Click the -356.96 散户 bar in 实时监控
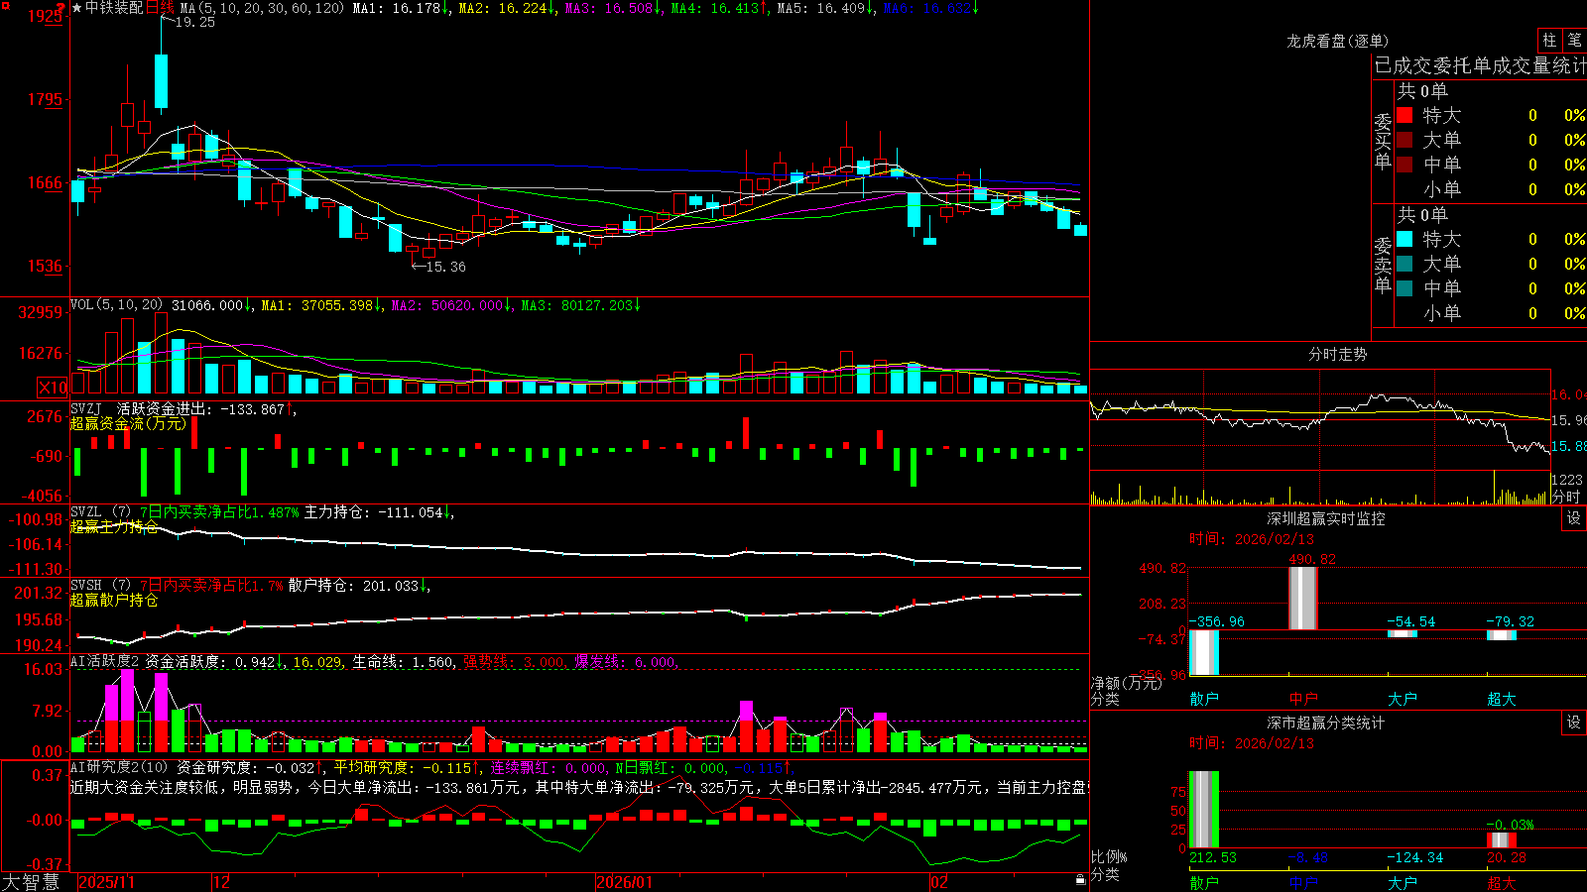The width and height of the screenshot is (1587, 892). (1204, 652)
